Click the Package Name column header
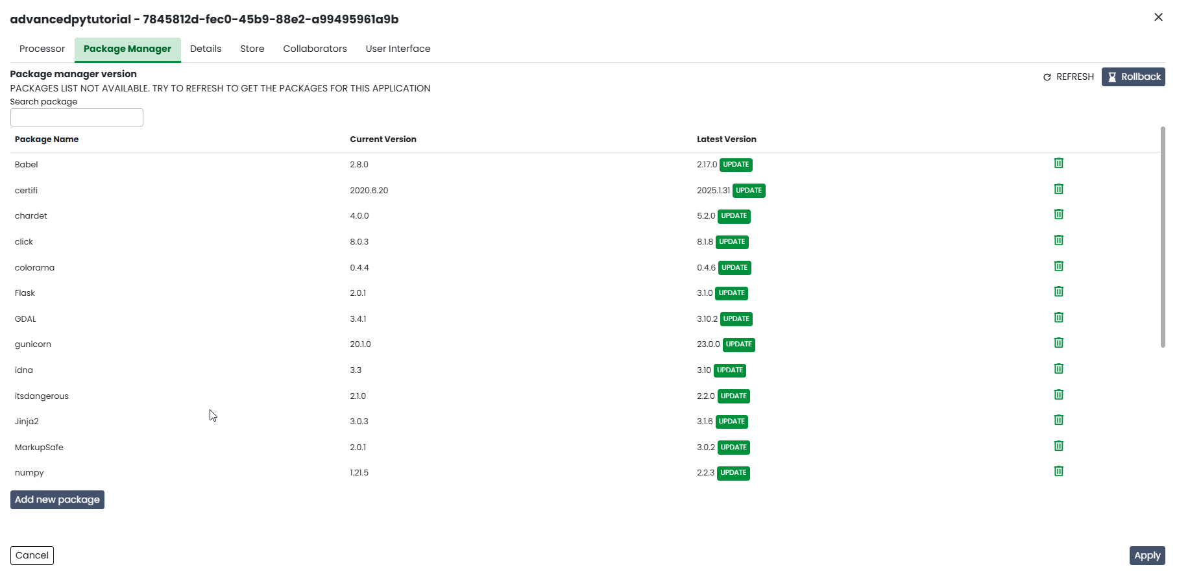Viewport: 1177px width, 576px height. coord(47,139)
